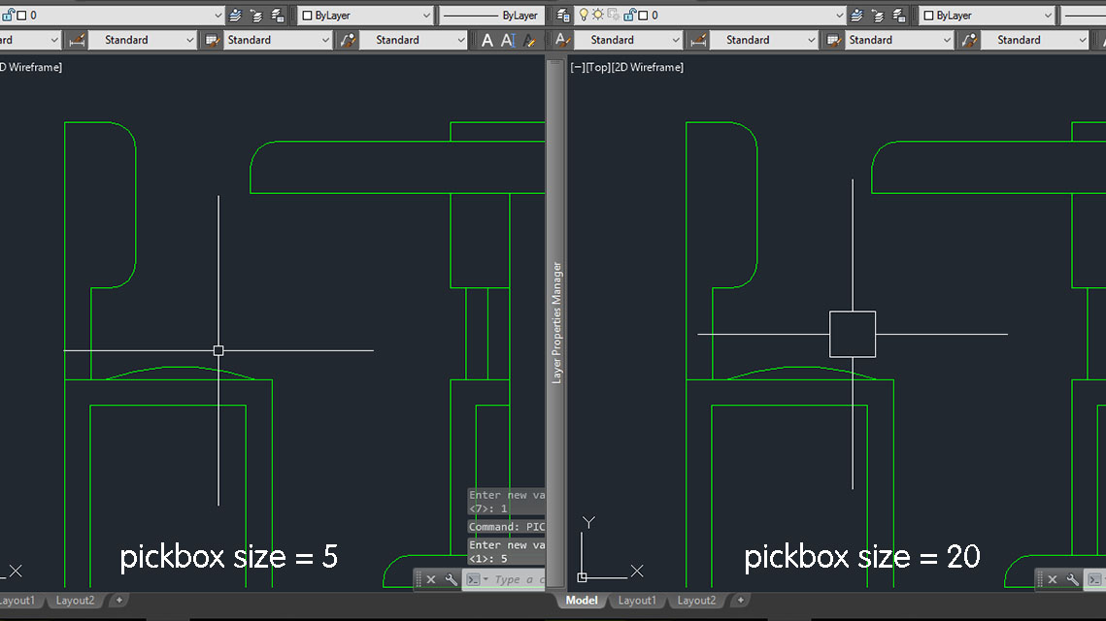Click layer 0 color square in right window
The height and width of the screenshot is (621, 1106).
tap(643, 16)
